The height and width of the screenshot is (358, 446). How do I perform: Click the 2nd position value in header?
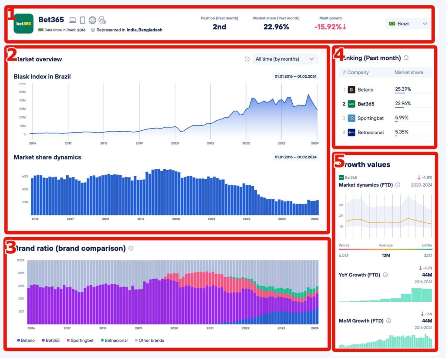(220, 27)
